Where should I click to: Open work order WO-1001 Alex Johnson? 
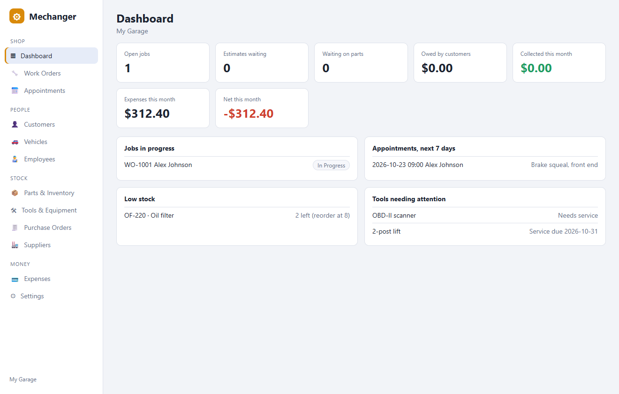pos(237,165)
